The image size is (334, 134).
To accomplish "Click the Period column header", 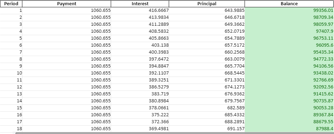I will click(11, 3).
